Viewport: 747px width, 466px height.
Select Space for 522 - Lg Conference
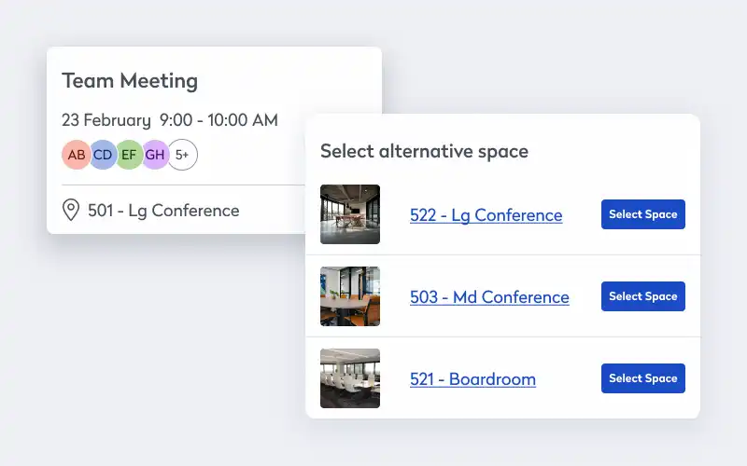point(643,214)
